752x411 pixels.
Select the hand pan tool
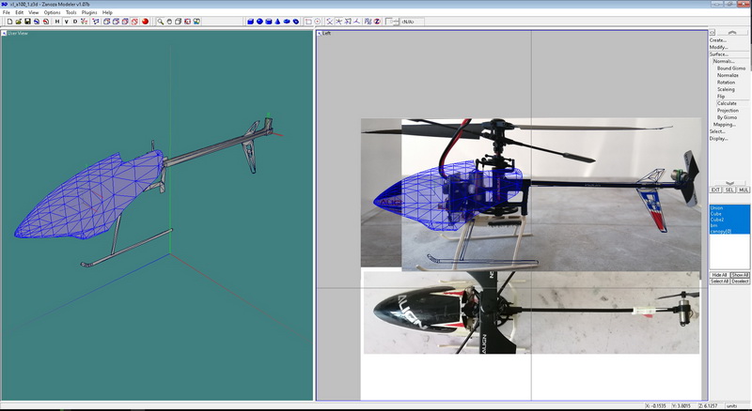pos(169,22)
